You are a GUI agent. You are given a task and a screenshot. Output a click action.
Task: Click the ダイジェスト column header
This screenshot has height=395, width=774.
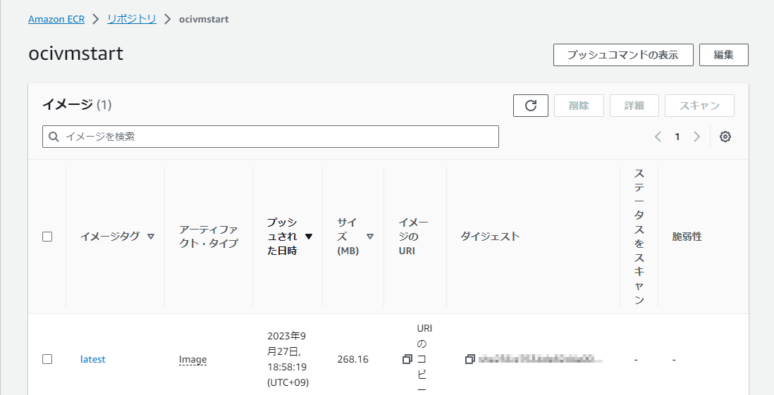490,237
